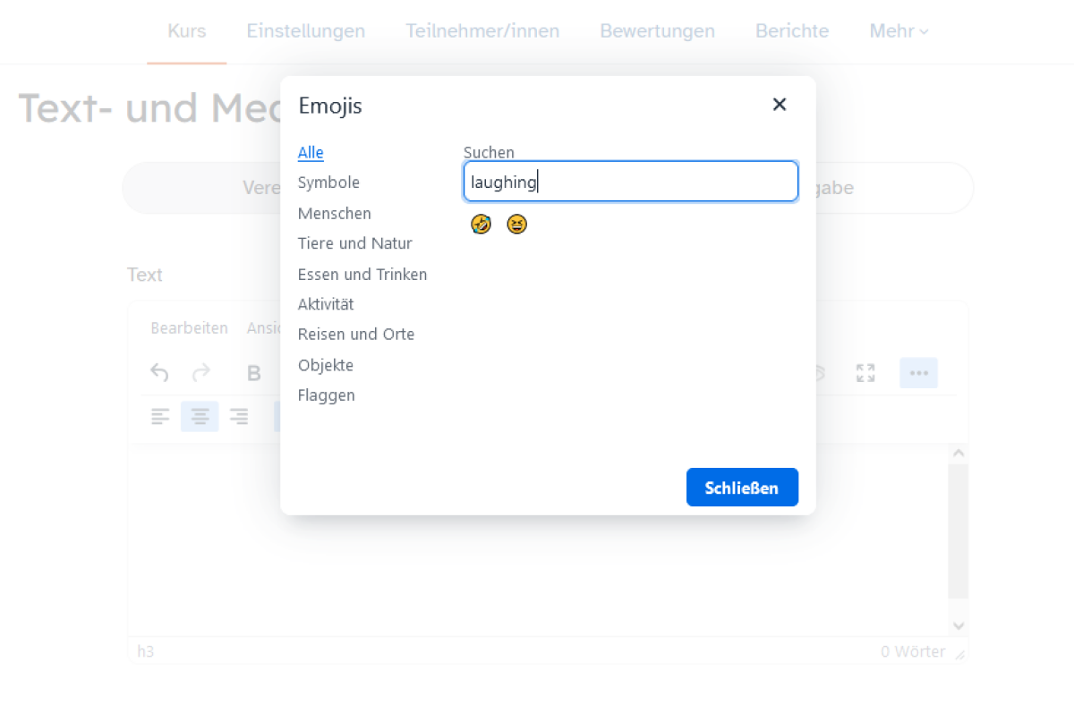Align text left in the editor
This screenshot has height=713, width=1074.
point(160,416)
